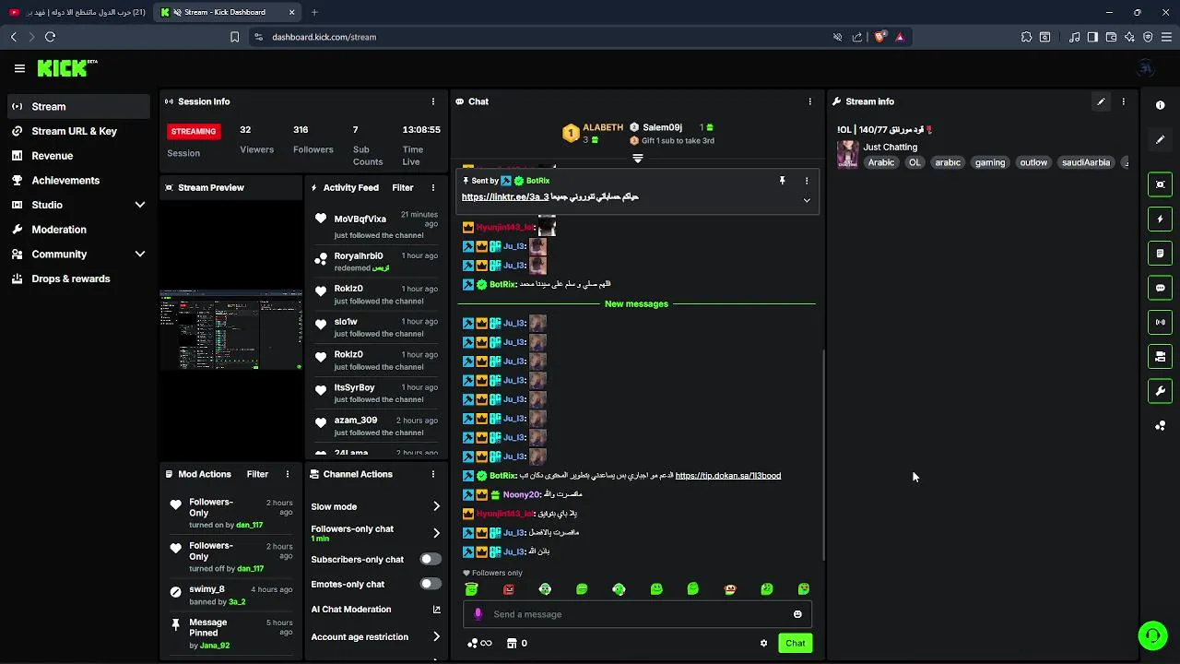Open Channel Actions three-dot menu
The image size is (1180, 664).
tap(433, 474)
